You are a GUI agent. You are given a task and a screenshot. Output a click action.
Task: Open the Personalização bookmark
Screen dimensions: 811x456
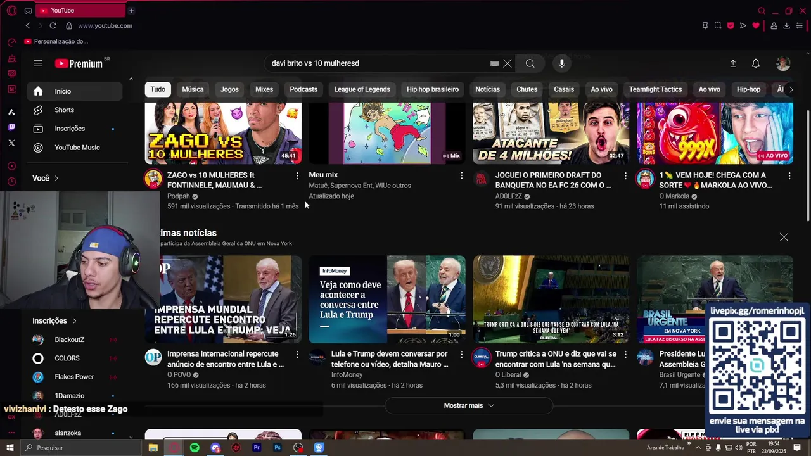click(56, 41)
